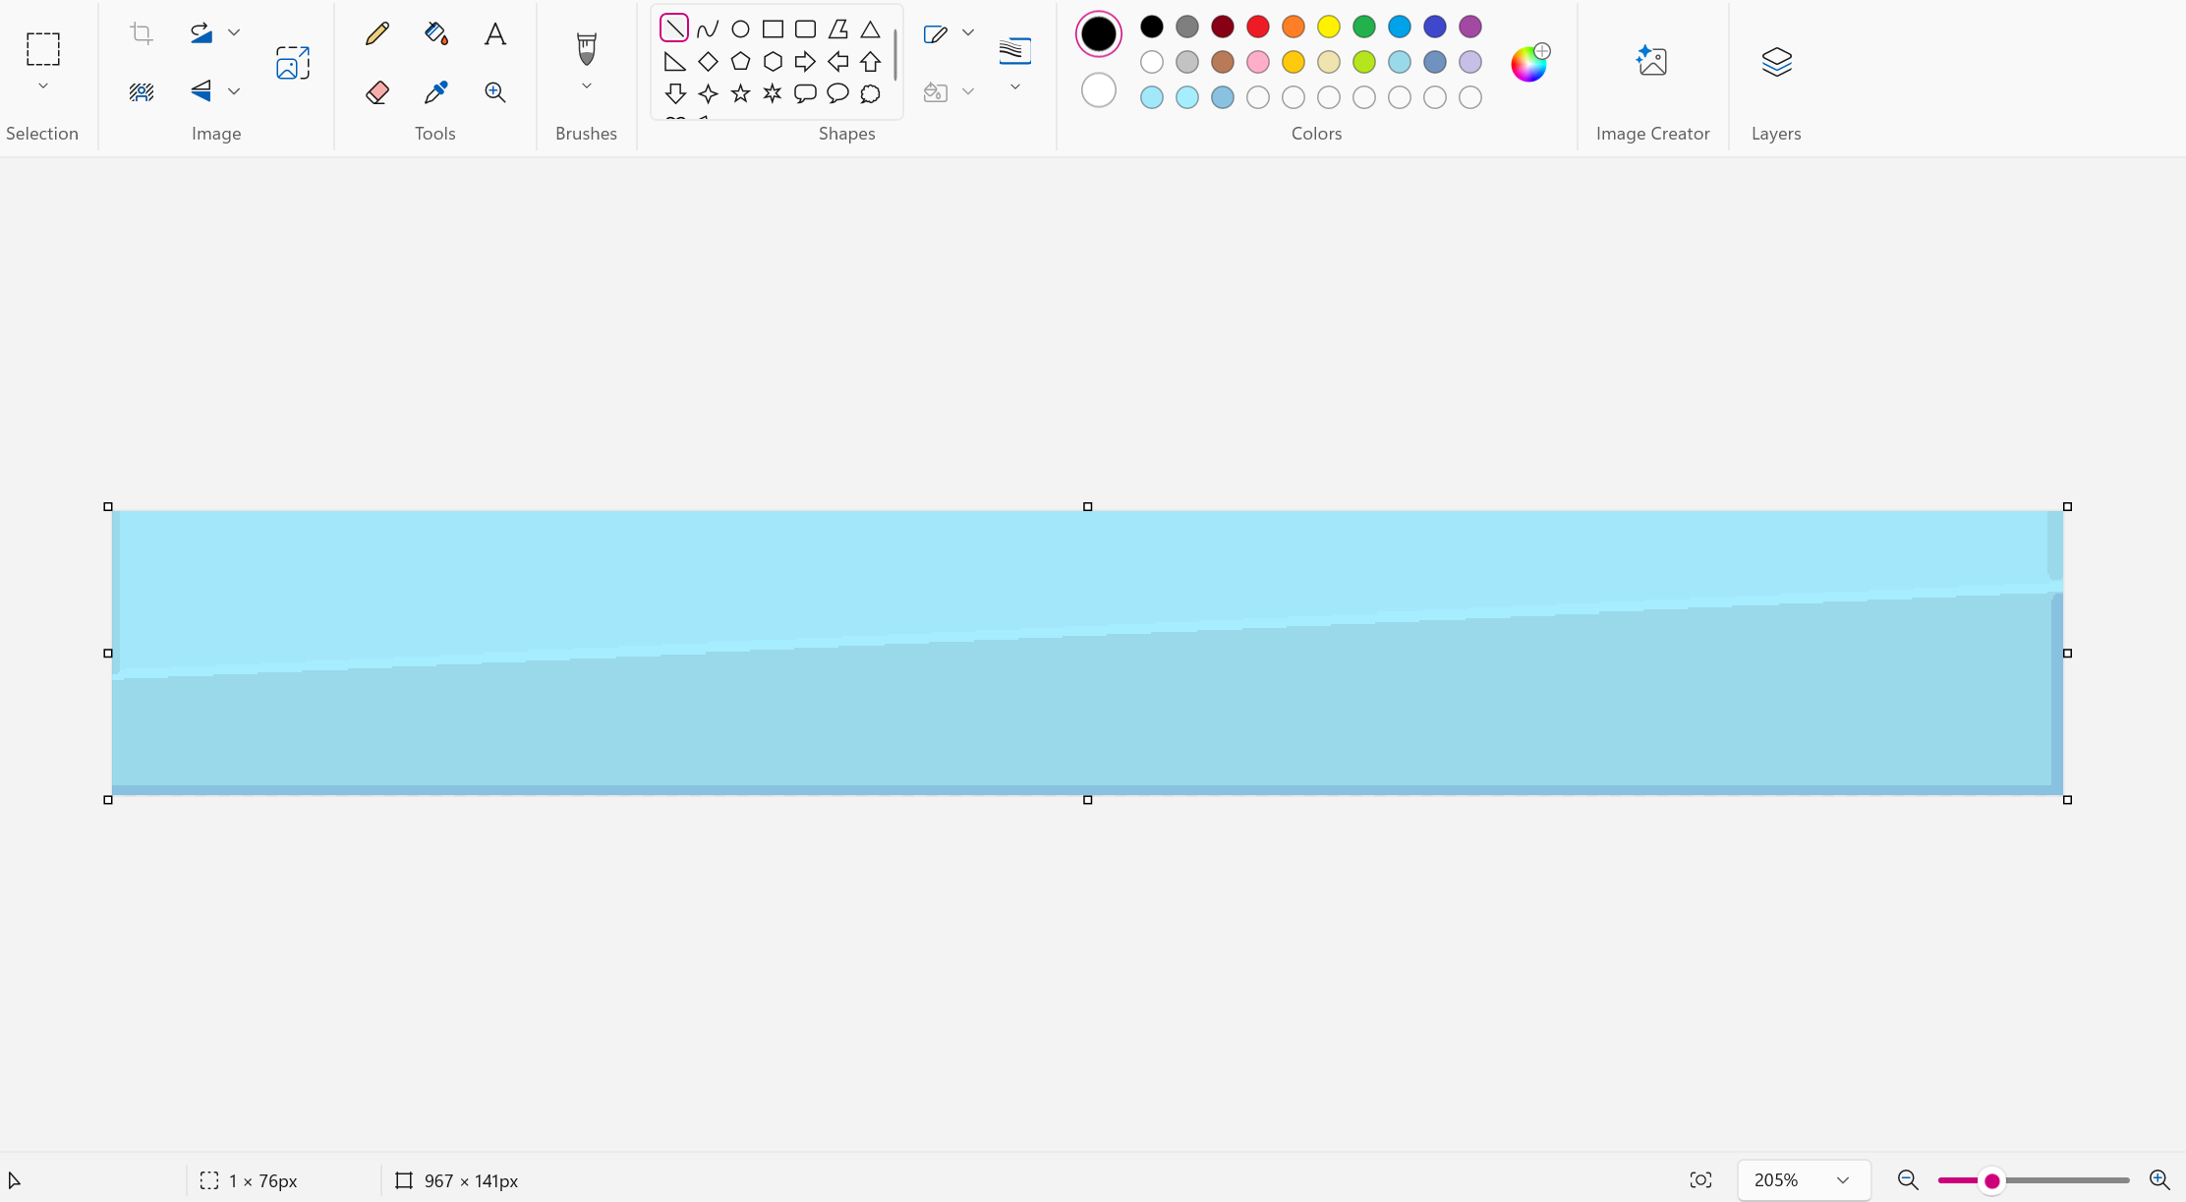Select the black Color 1 circle
The width and height of the screenshot is (2186, 1202).
point(1098,33)
